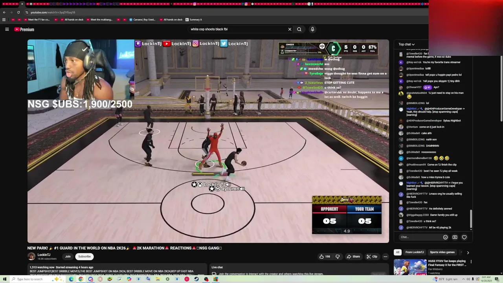Open LockInTJ channel name link

coord(44,255)
